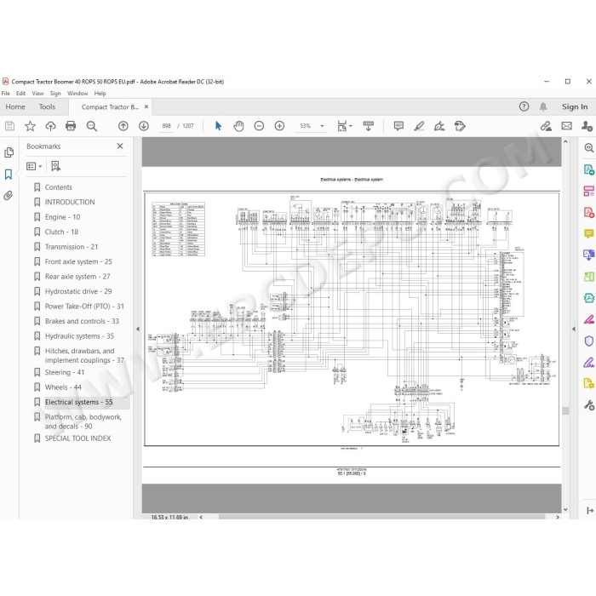Open the SPECIAL TOOL INDEX bookmark
Image resolution: width=596 pixels, height=596 pixels.
[x=78, y=438]
